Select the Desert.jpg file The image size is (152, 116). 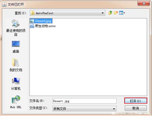(x=41, y=21)
